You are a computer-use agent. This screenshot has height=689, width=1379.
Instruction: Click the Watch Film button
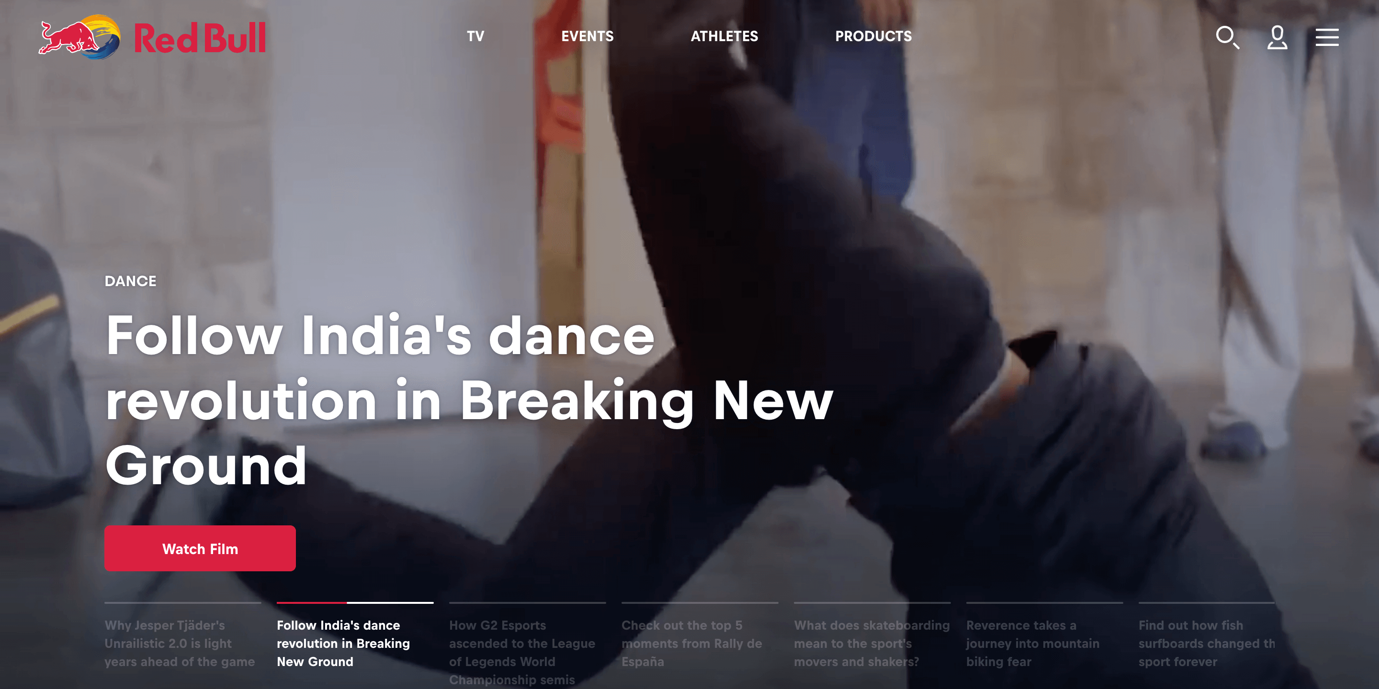[200, 548]
